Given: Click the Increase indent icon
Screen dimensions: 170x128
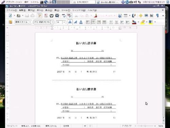Looking at the screenshot, I should 128,22.
